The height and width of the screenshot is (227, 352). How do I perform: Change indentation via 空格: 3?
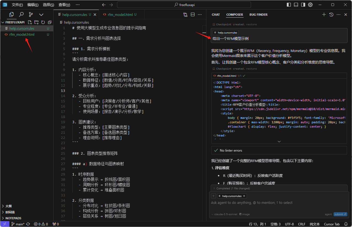(275, 224)
